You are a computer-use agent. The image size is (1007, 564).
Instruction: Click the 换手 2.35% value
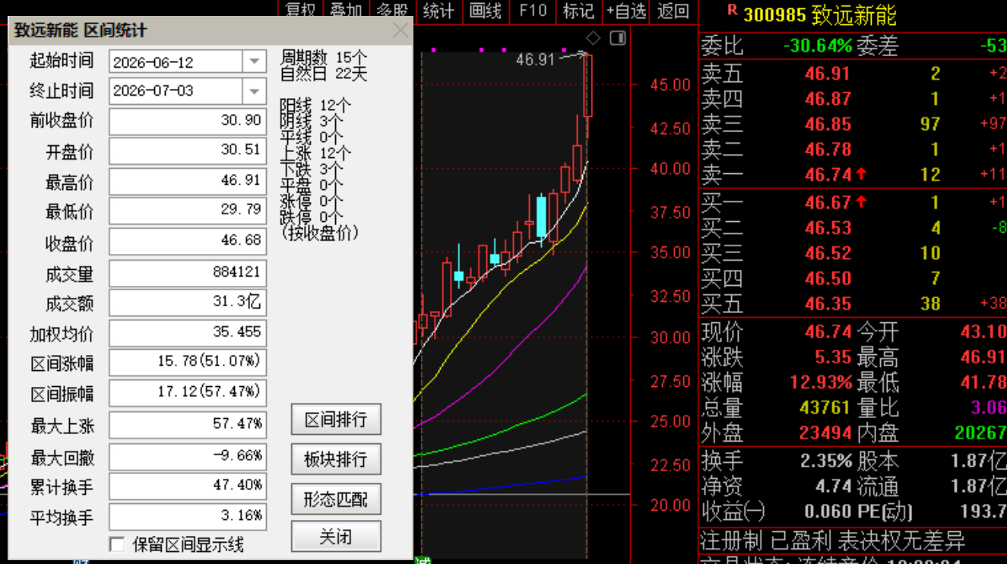tap(826, 461)
